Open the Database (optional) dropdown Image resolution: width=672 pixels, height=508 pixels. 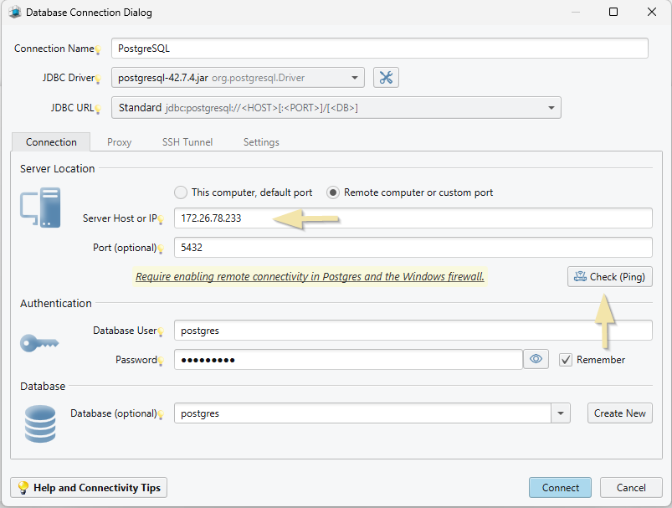tap(560, 413)
